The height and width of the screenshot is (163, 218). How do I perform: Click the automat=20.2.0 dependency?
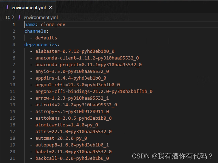pyautogui.click(x=61, y=138)
